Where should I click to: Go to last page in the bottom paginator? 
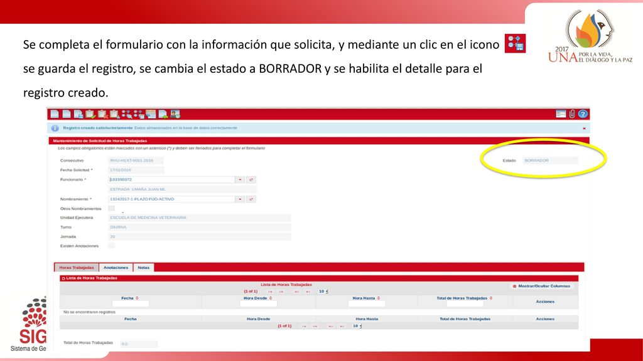[342, 326]
